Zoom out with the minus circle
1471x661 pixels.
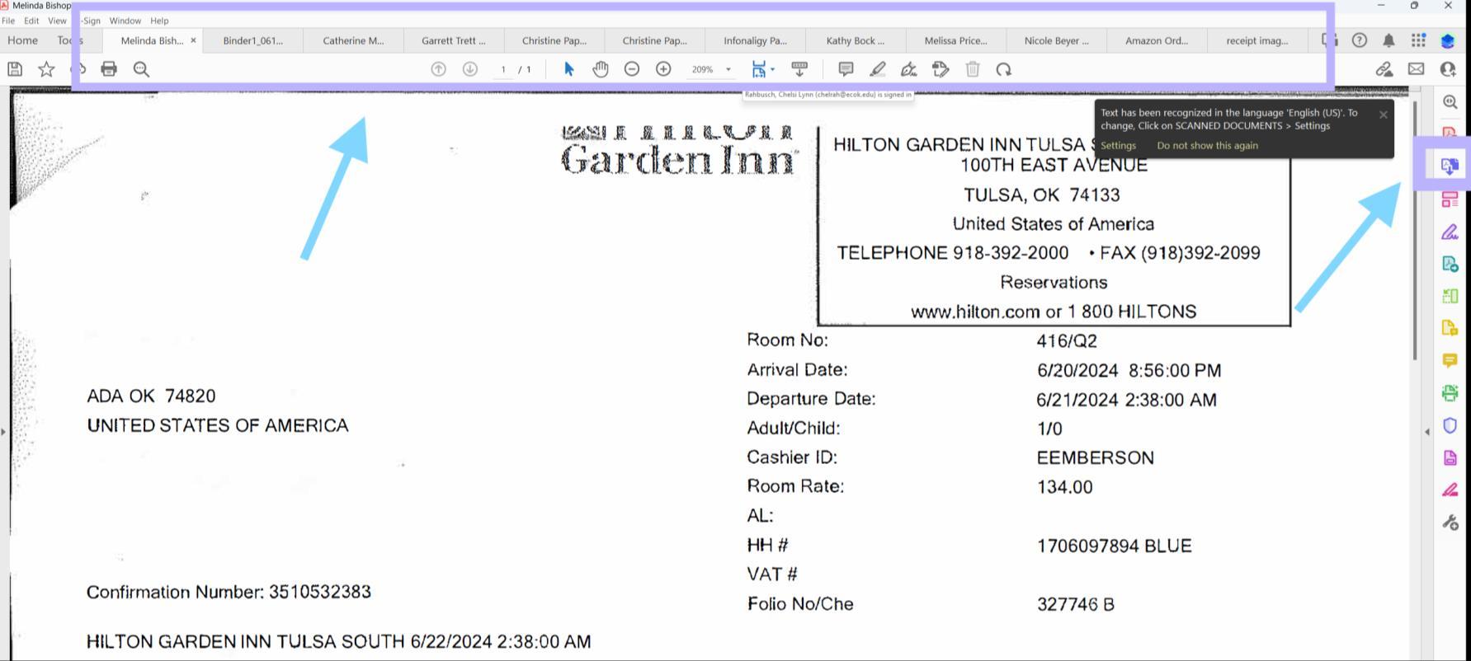(x=632, y=69)
